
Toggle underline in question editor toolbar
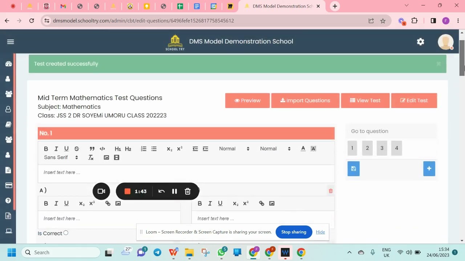click(x=66, y=149)
